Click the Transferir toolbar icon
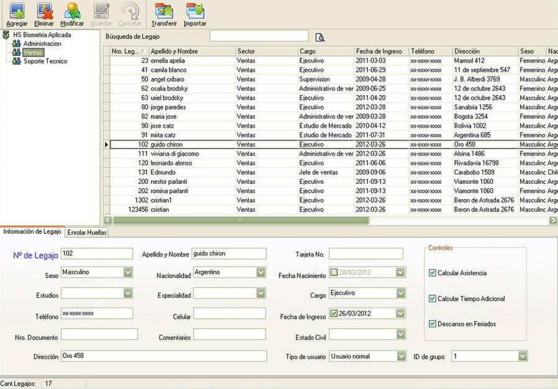558x389 pixels. tap(164, 11)
